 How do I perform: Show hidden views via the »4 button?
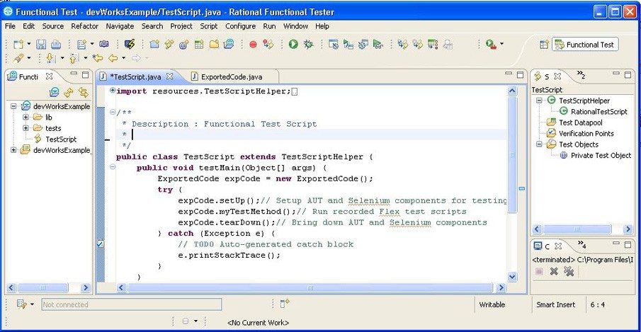582,245
